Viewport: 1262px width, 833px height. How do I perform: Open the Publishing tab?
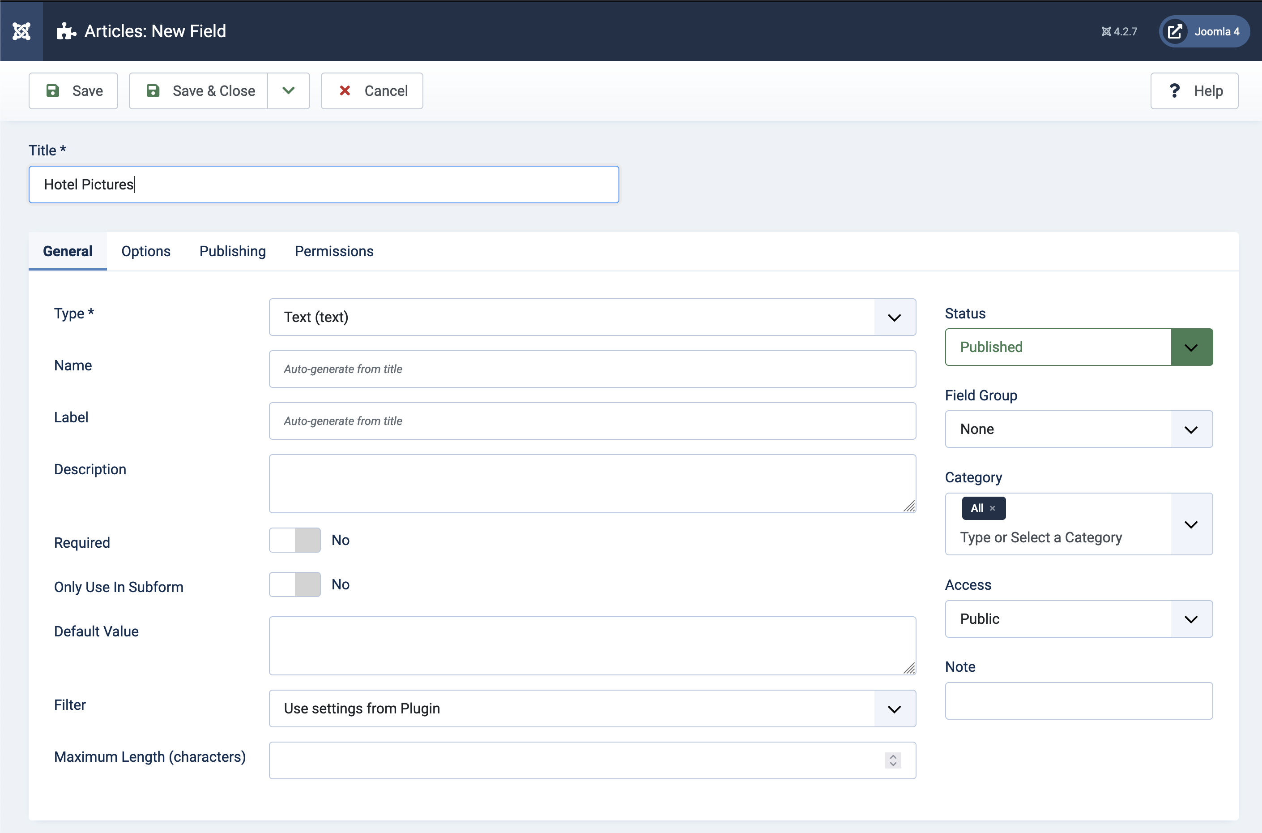[232, 251]
